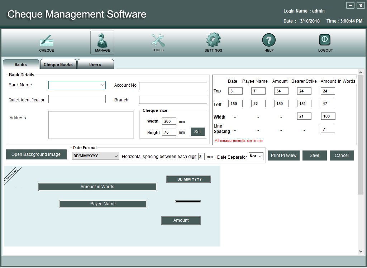The image size is (367, 268).
Task: Open the Tools wrench icon
Action: (x=158, y=40)
